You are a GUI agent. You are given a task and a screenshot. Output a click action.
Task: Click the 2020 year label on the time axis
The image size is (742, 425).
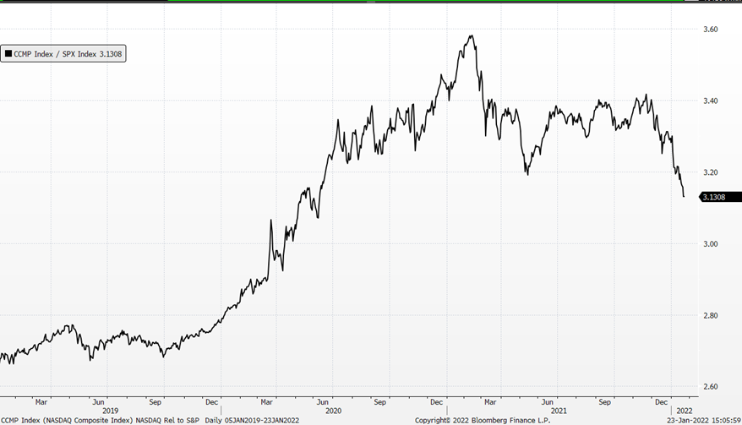point(334,411)
